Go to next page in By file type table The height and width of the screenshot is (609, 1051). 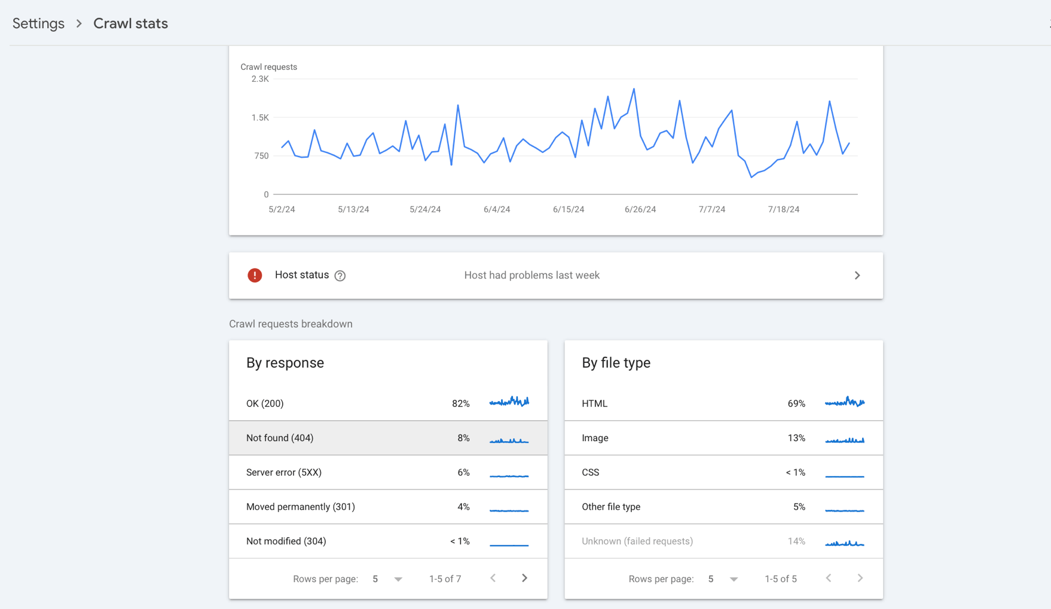point(860,578)
